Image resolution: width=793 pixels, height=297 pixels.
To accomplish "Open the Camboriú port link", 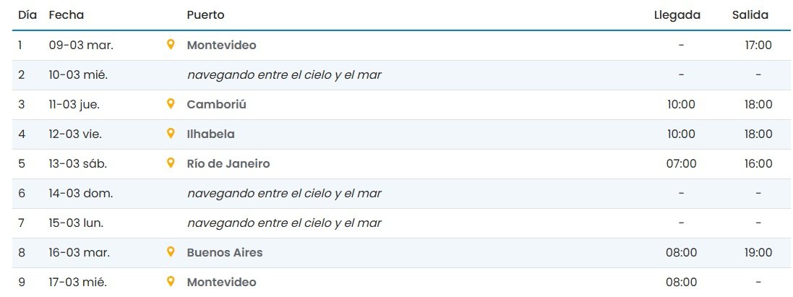I will pos(216,104).
